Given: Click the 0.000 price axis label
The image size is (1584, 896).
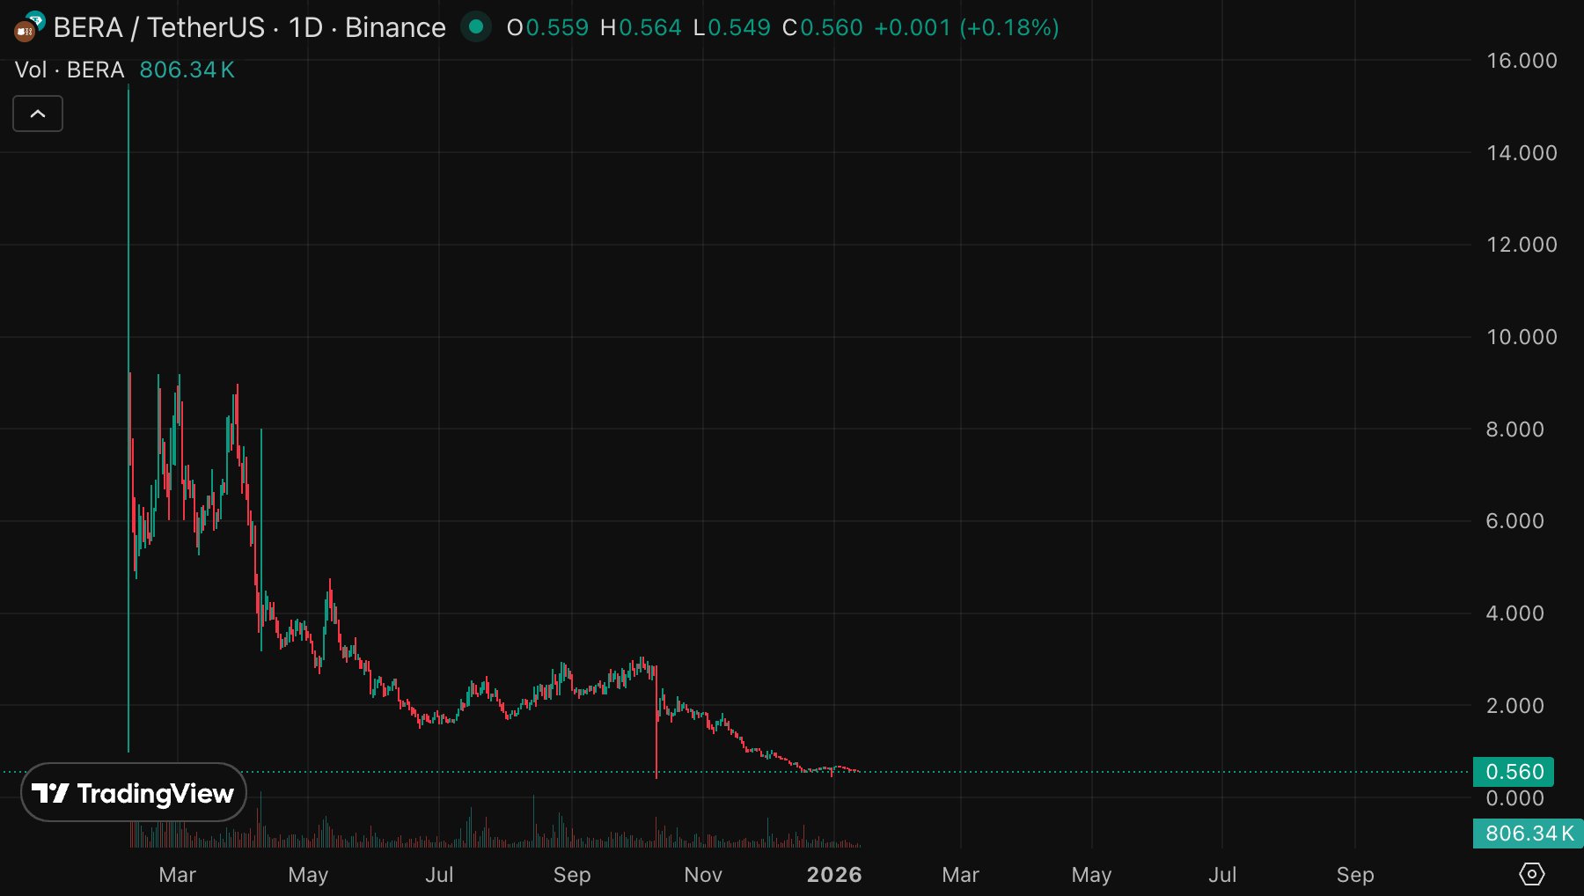Looking at the screenshot, I should 1514,798.
